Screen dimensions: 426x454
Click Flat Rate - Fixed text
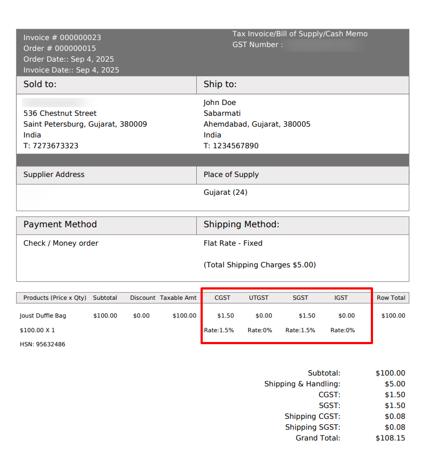(x=233, y=243)
